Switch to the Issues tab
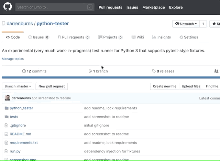This screenshot has width=220, height=161. [x=38, y=37]
